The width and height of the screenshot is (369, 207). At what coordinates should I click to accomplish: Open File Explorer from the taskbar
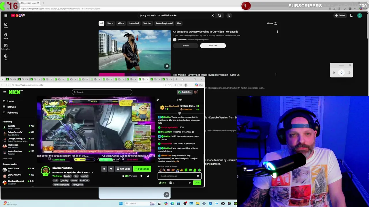[x=197, y=204]
